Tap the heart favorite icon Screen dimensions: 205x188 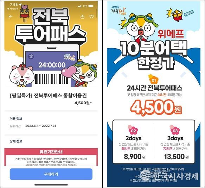pyautogui.click(x=91, y=17)
